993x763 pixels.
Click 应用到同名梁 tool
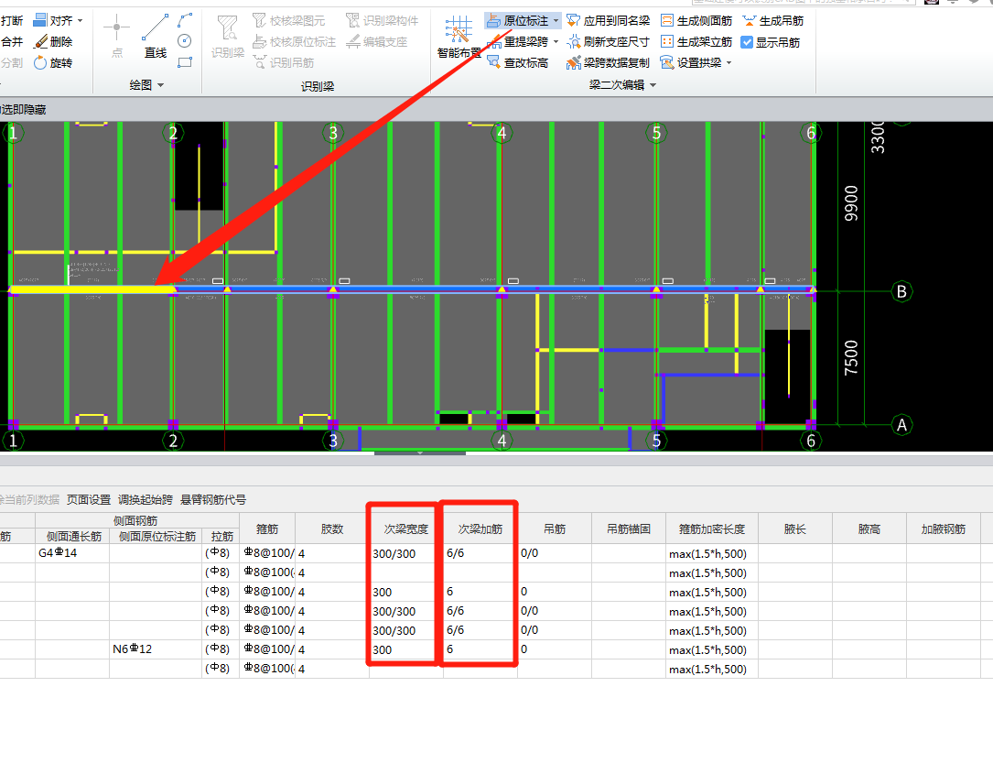(x=608, y=21)
